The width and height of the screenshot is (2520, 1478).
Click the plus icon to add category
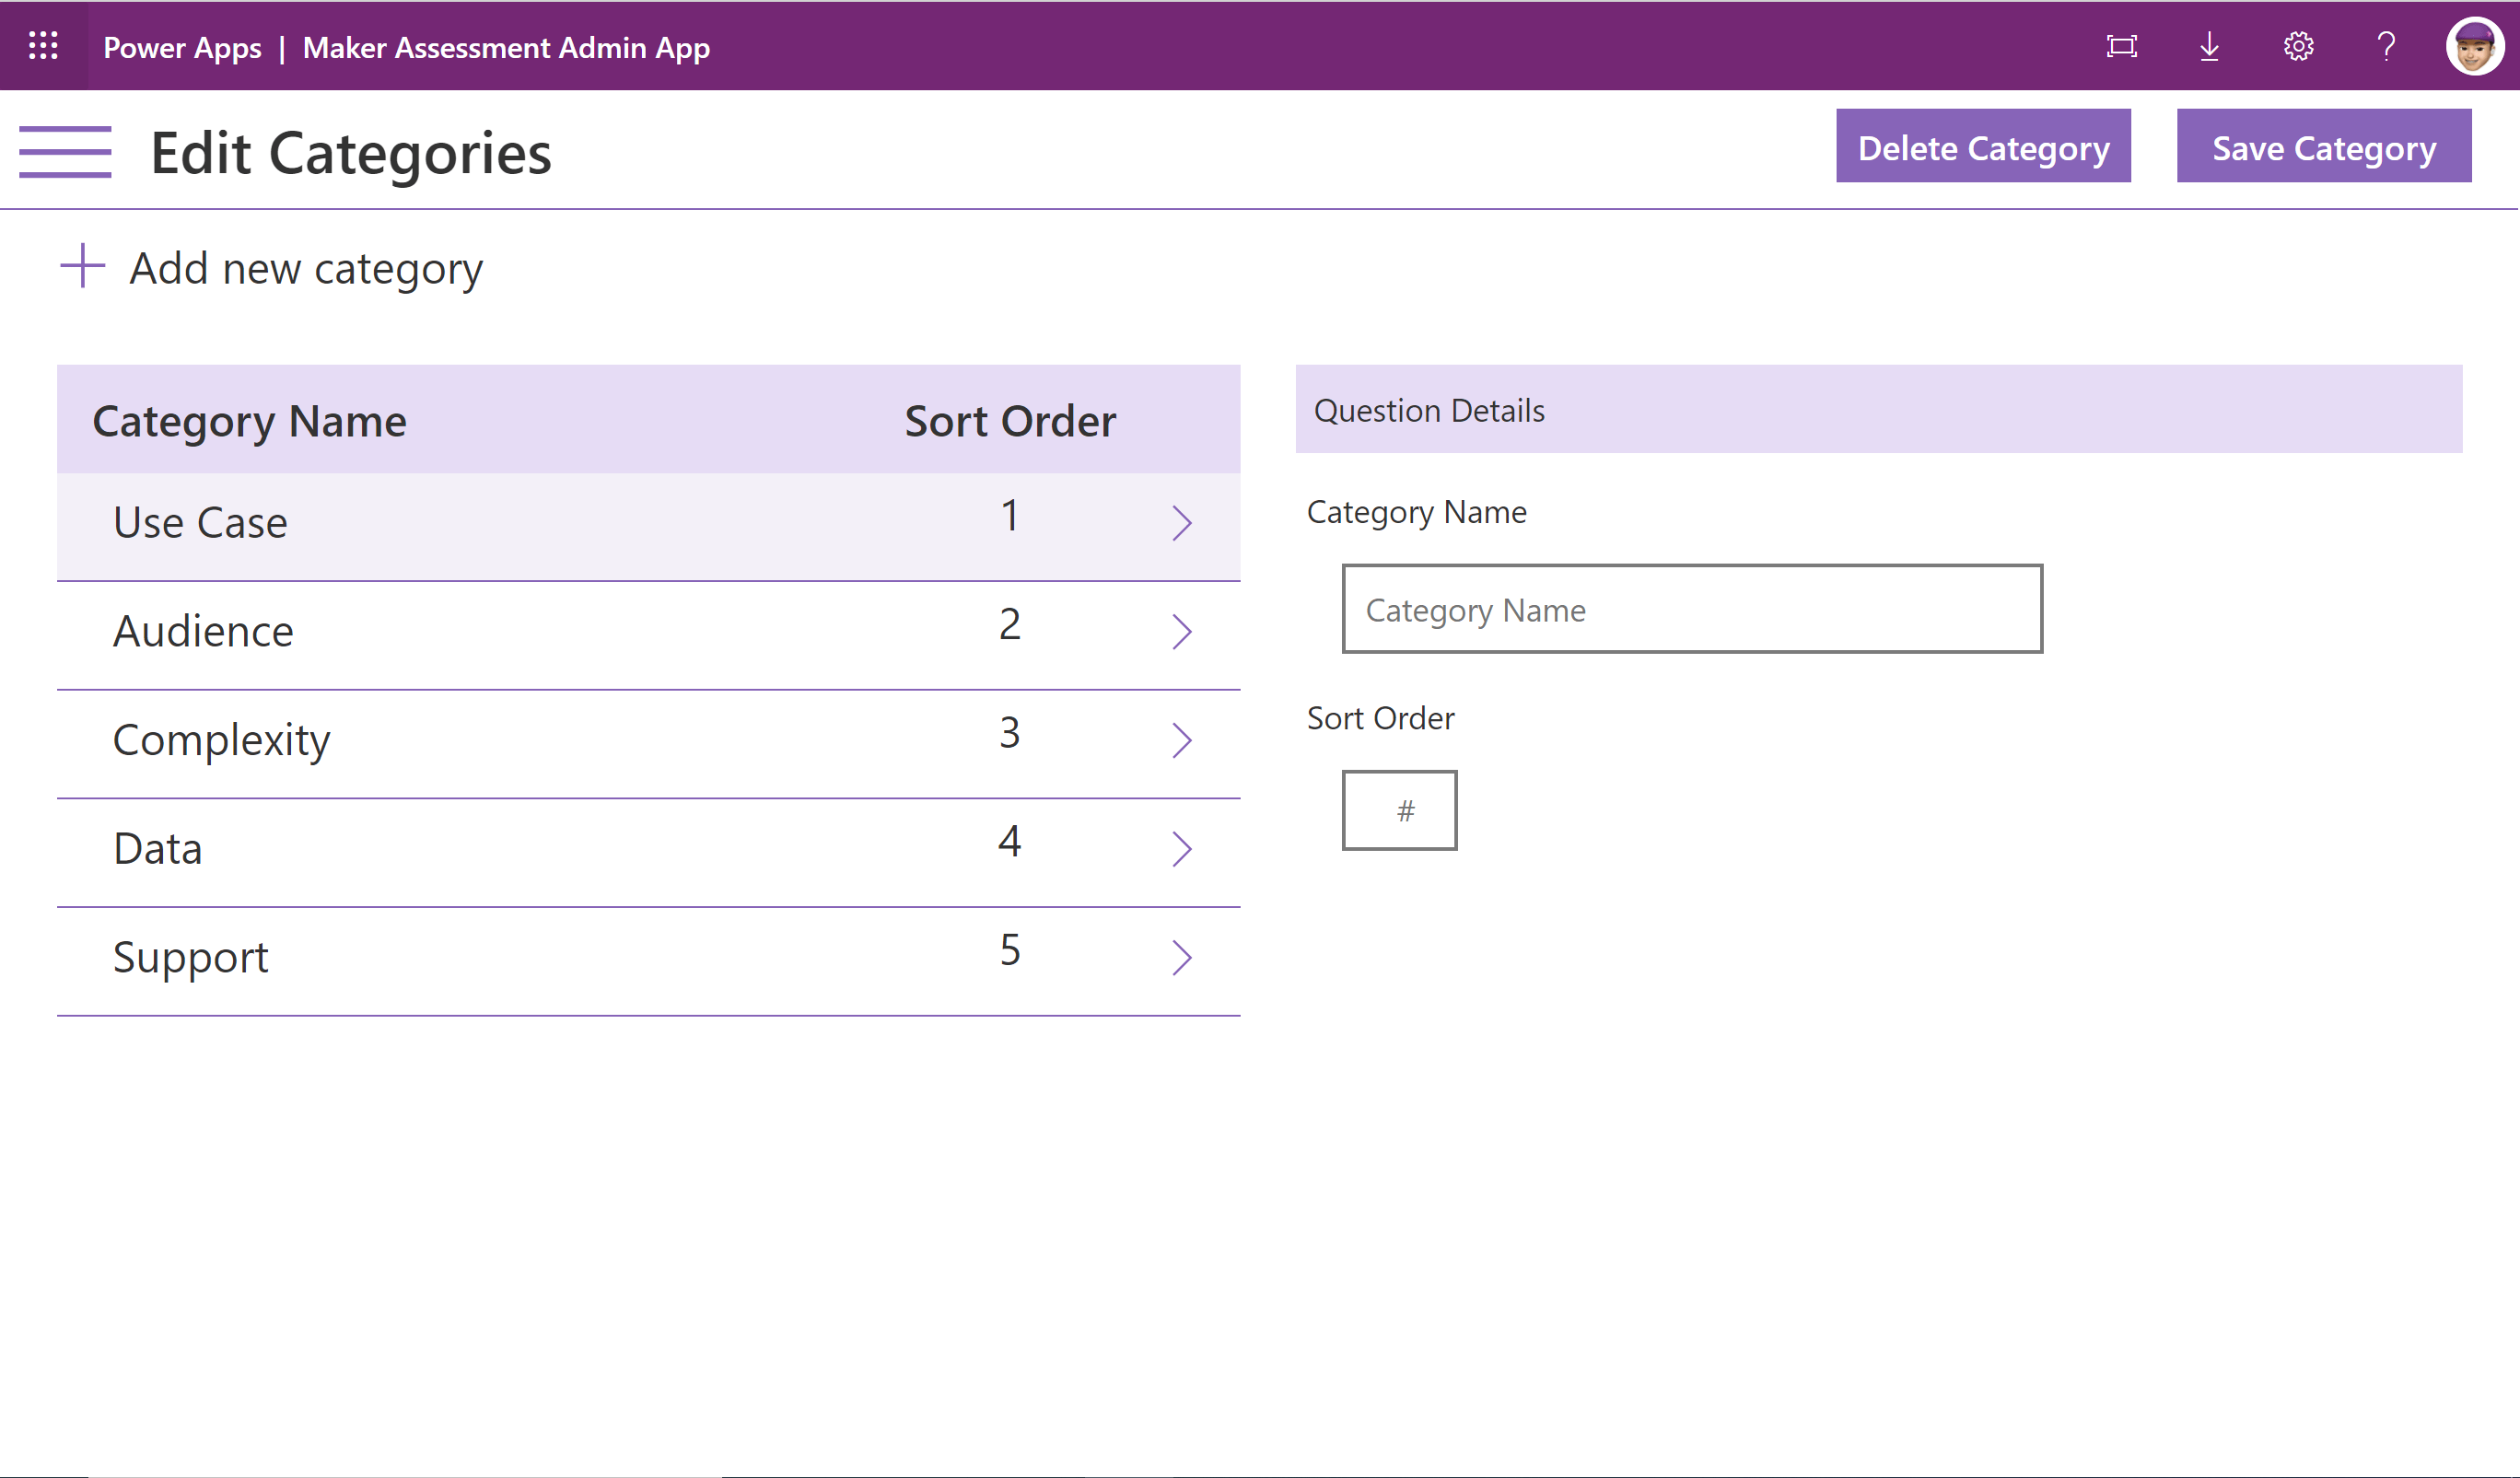tap(83, 266)
